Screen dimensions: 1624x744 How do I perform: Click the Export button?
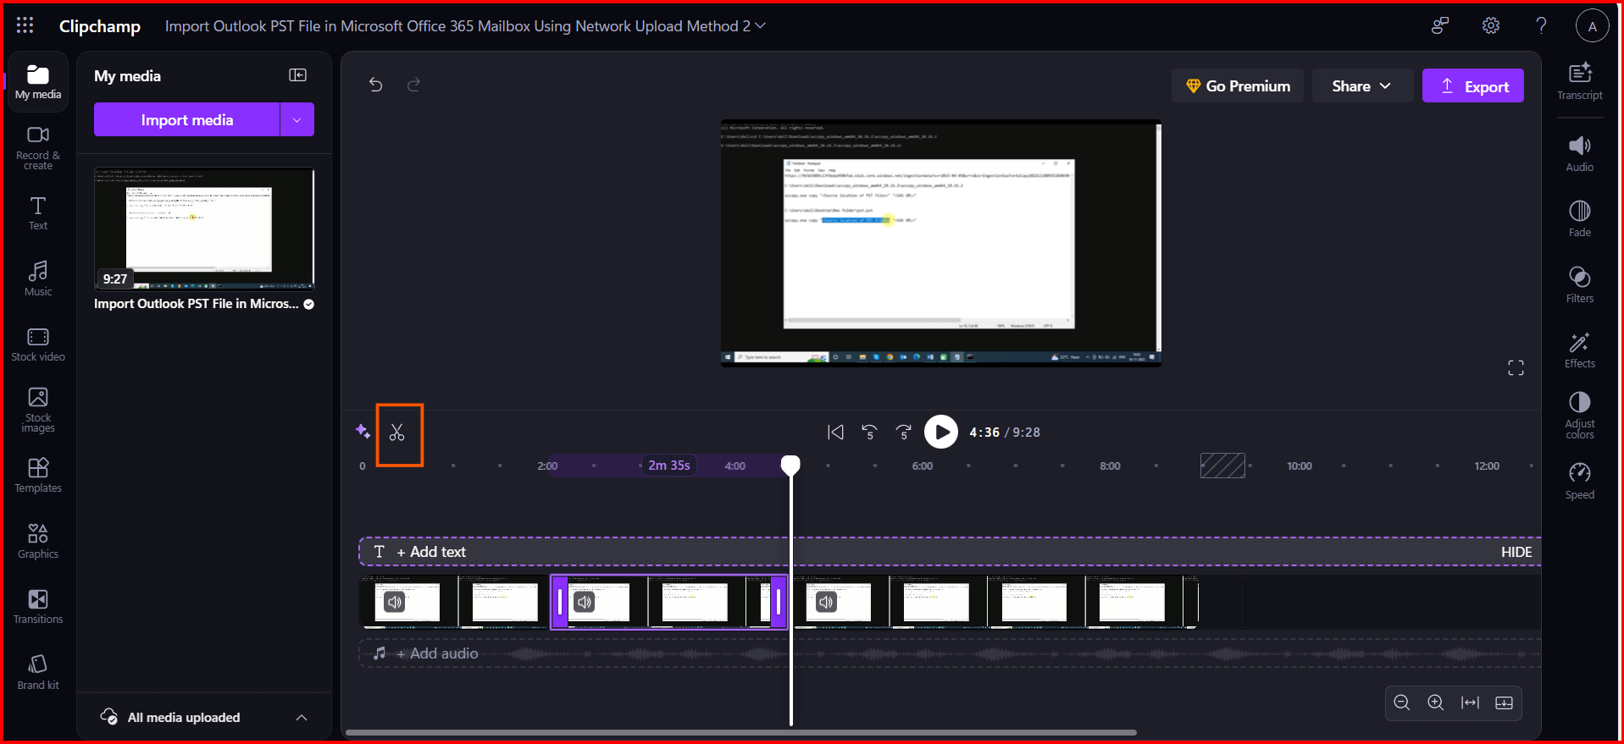coord(1473,85)
